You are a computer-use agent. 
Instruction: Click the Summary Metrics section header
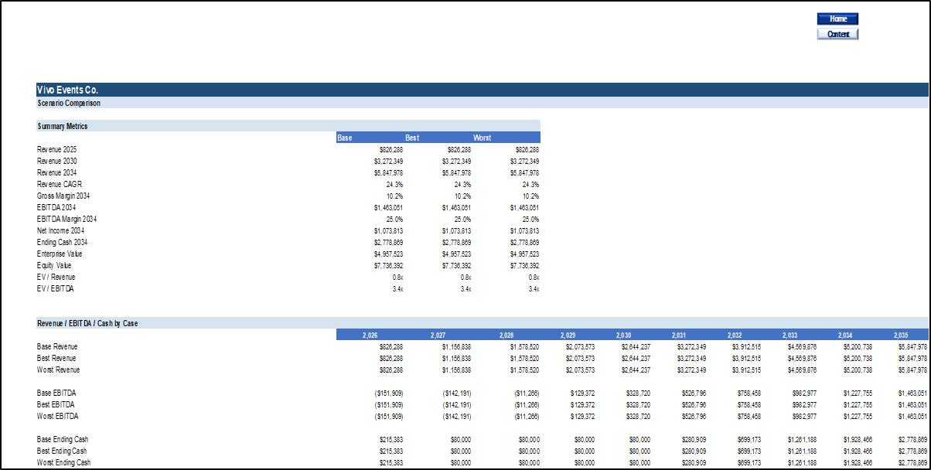[62, 125]
